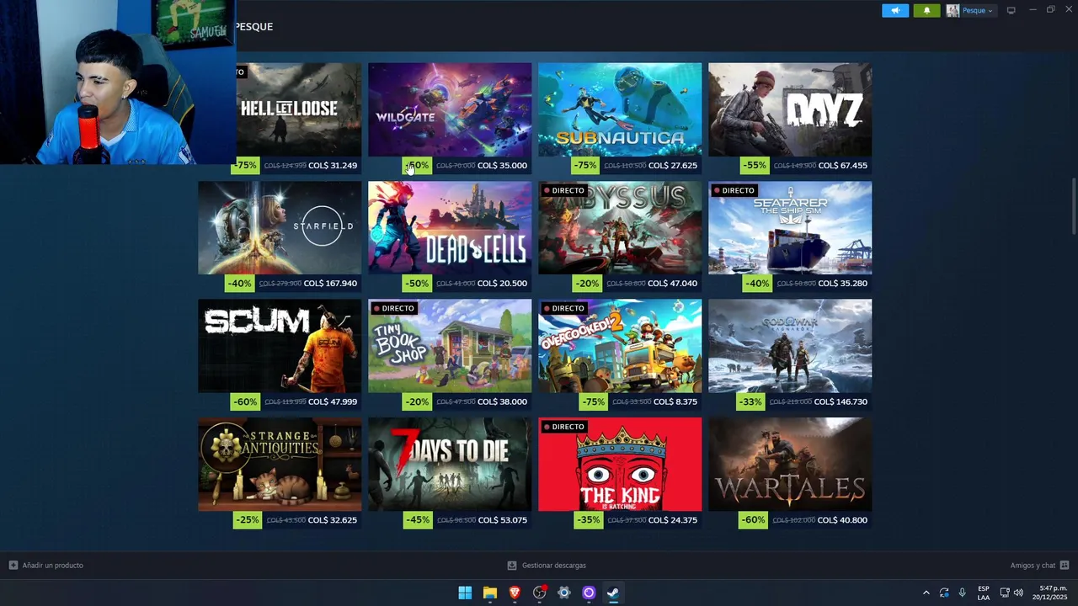
Task: Switch to Big Picture mode monitor icon
Action: pyautogui.click(x=1011, y=10)
